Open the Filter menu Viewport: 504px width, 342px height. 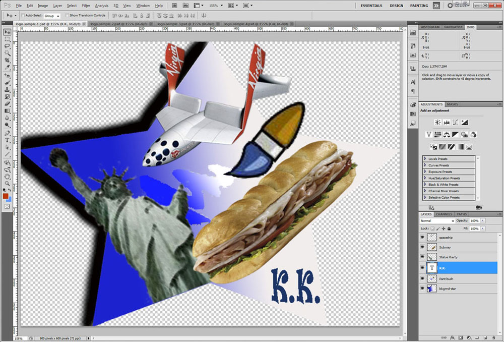coord(86,6)
